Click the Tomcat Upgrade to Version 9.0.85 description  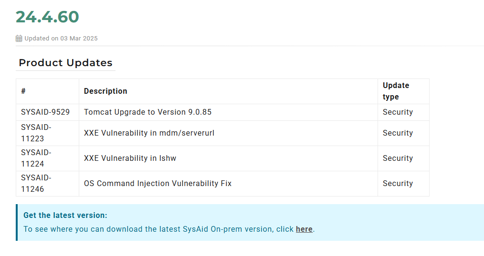tap(147, 112)
